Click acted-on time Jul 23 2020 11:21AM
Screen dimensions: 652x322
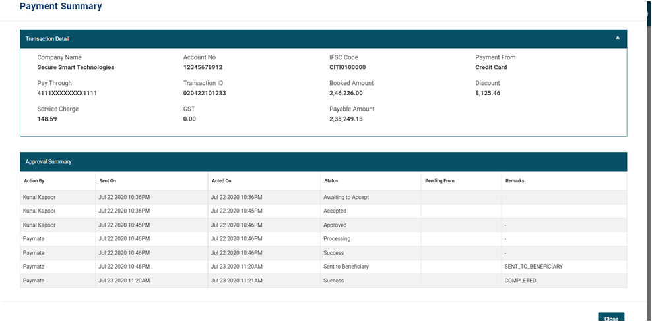click(237, 281)
